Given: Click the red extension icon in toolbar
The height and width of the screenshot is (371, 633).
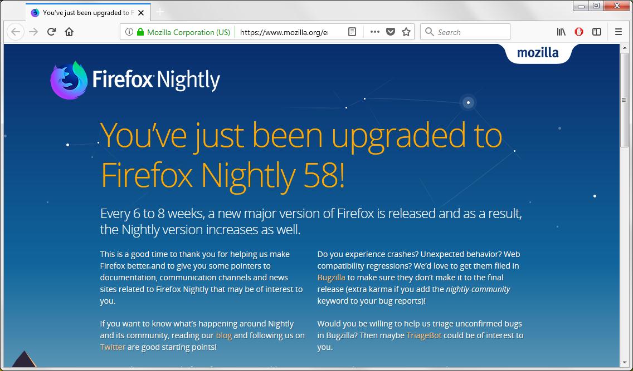Looking at the screenshot, I should coord(579,32).
